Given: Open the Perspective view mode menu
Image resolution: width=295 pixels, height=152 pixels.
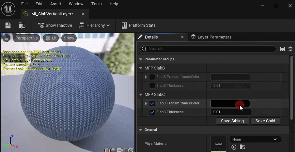Looking at the screenshot, I should (26, 38).
